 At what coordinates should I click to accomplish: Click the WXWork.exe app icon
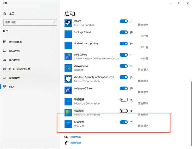click(x=68, y=68)
